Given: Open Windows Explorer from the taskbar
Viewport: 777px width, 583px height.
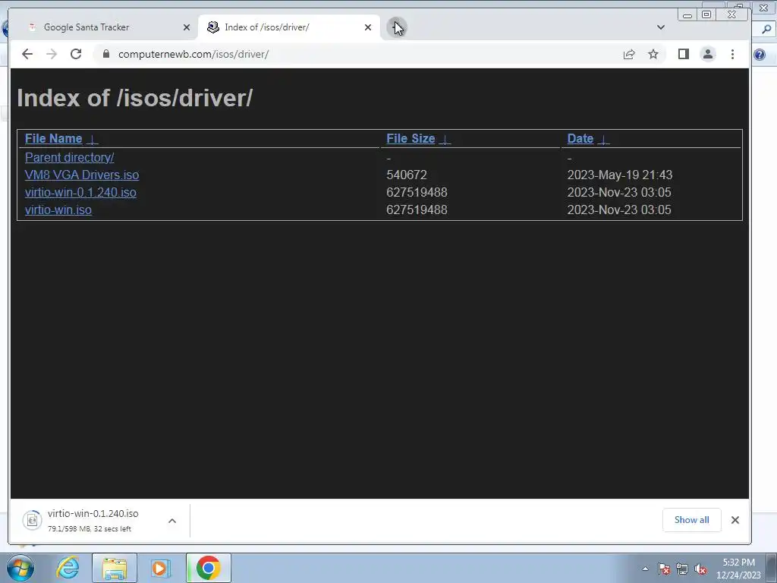Looking at the screenshot, I should [x=115, y=568].
